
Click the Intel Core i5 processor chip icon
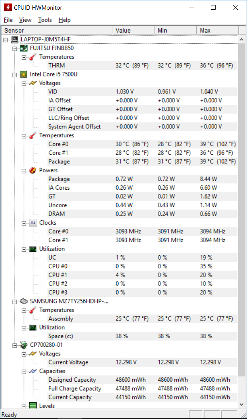(x=24, y=74)
